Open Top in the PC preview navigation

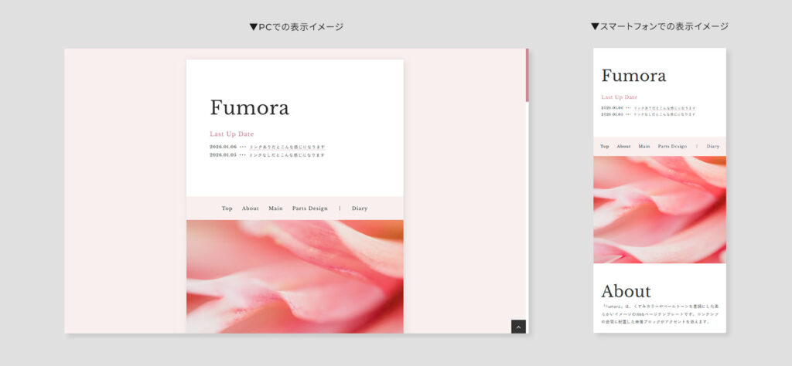[x=227, y=208]
